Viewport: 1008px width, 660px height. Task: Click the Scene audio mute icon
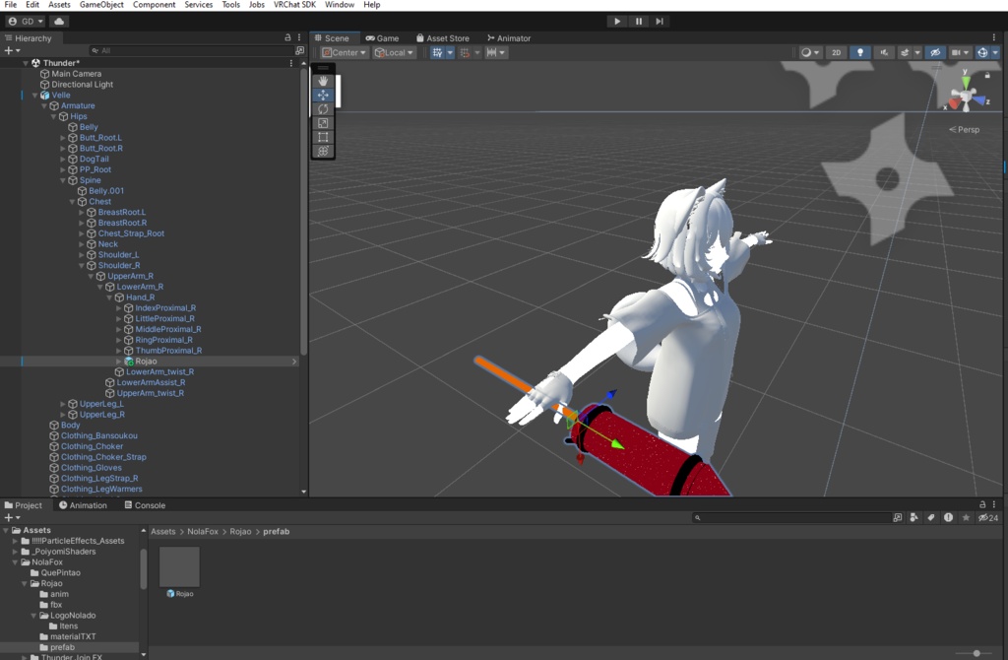click(884, 53)
